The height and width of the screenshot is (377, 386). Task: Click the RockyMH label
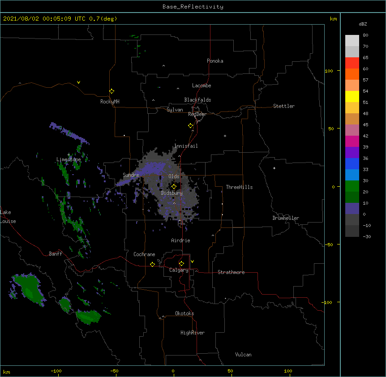point(110,102)
